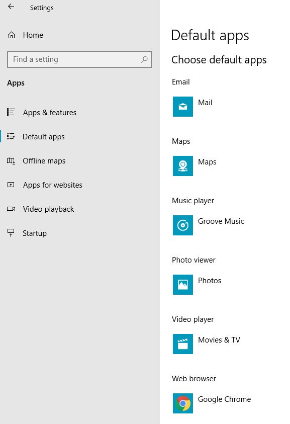The height and width of the screenshot is (424, 290).
Task: Click the Maps app icon
Action: 183,166
